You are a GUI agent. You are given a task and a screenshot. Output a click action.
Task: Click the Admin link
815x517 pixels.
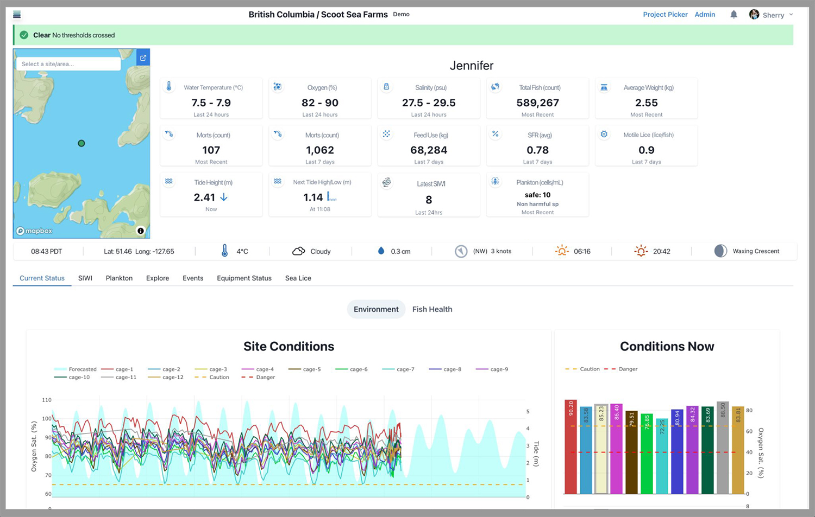pyautogui.click(x=705, y=15)
